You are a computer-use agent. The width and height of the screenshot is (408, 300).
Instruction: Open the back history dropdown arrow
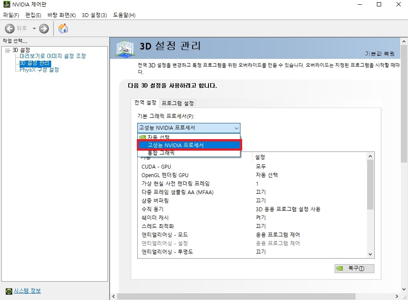coord(34,29)
